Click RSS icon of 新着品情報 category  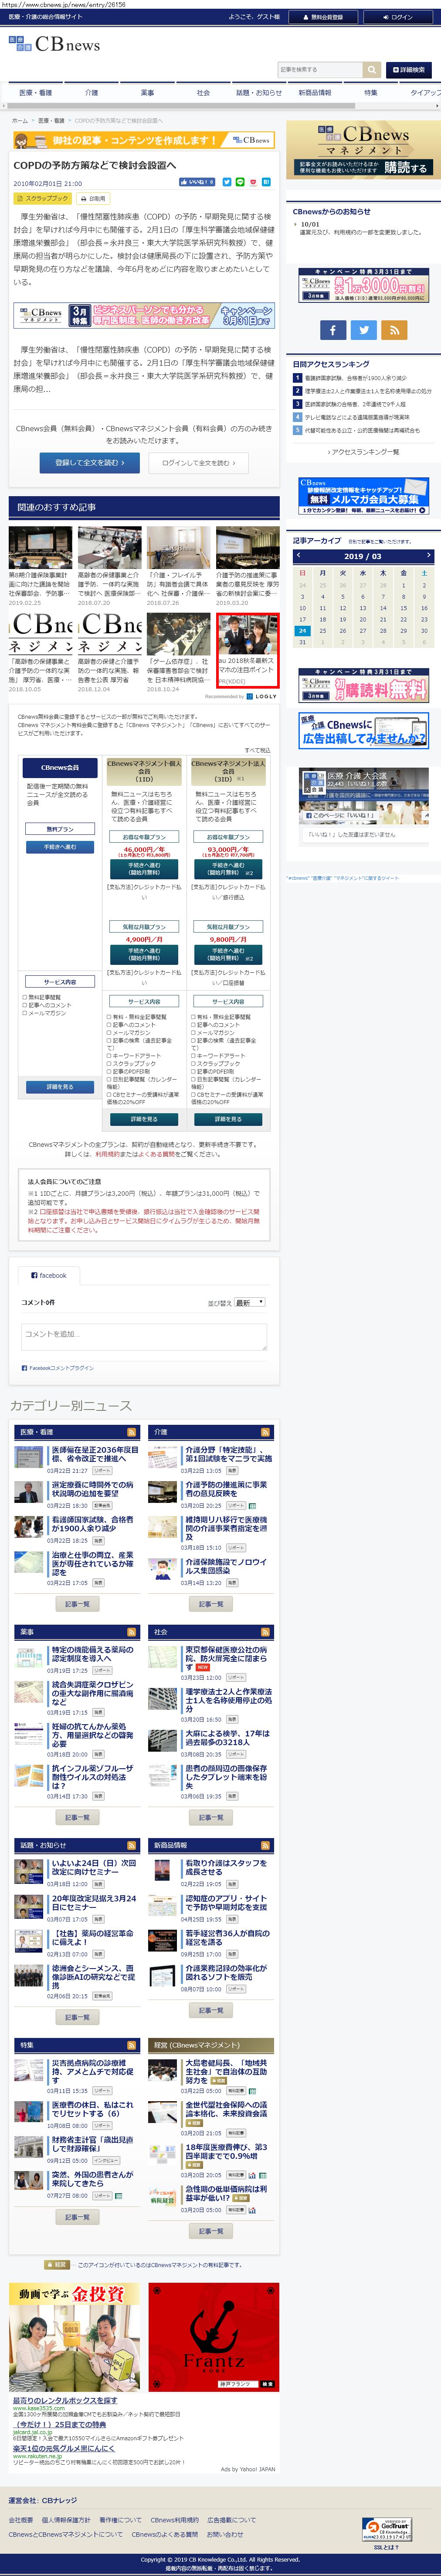pos(265,1846)
